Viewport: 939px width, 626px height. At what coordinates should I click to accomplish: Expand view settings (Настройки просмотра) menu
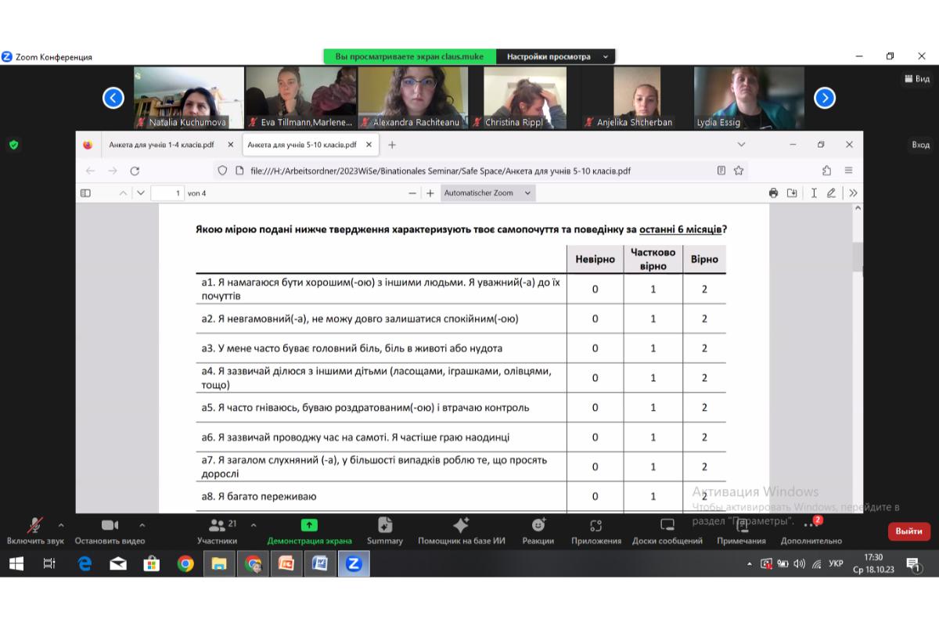click(x=556, y=56)
